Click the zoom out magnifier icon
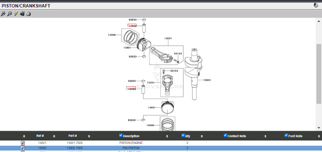This screenshot has width=322, height=152. (x=10, y=14)
